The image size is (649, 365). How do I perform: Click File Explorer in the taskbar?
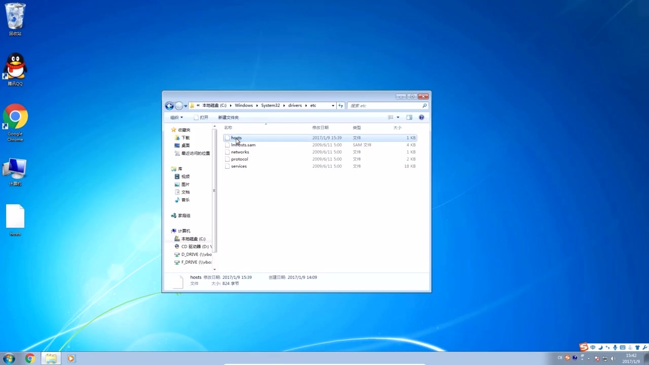click(x=51, y=358)
